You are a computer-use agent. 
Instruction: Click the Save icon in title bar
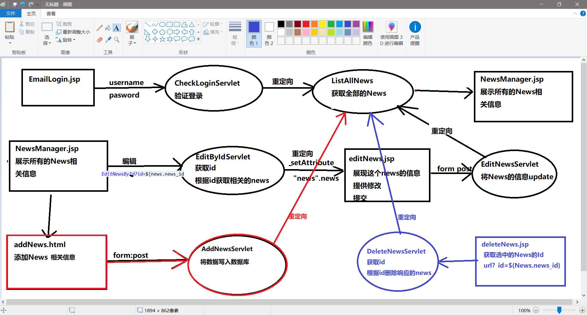click(15, 4)
